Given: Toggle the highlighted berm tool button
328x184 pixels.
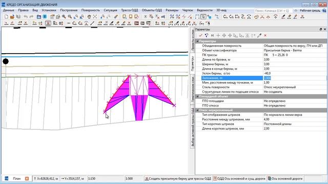Looking at the screenshot, I should pos(48,23).
